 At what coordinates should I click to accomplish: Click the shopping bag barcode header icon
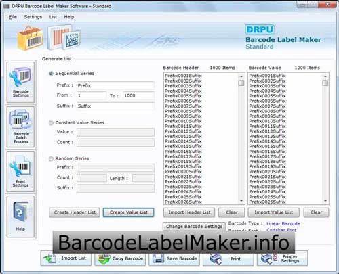pos(30,39)
